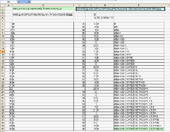Click cell 'Ф' in row 6 column B

coord(43,24)
